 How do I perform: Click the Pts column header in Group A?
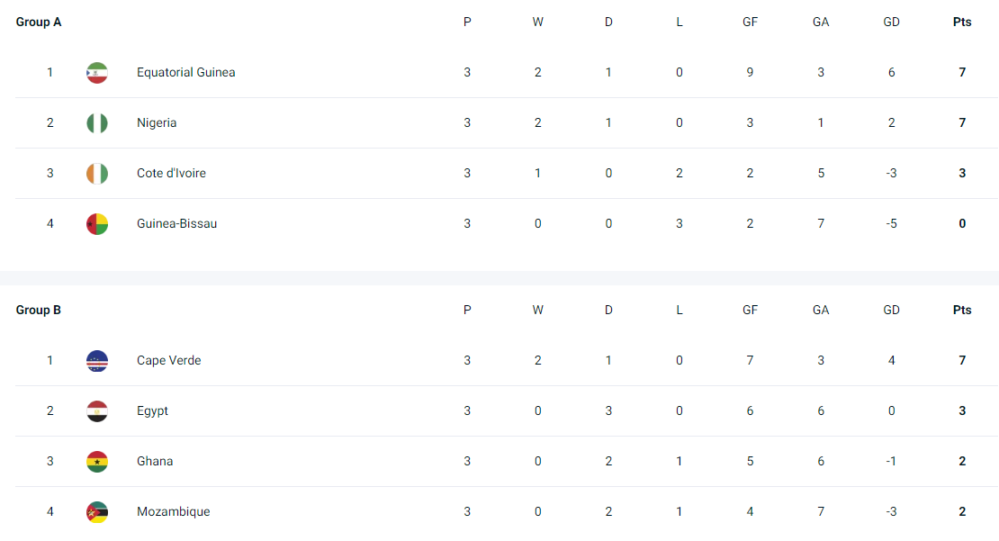click(962, 22)
